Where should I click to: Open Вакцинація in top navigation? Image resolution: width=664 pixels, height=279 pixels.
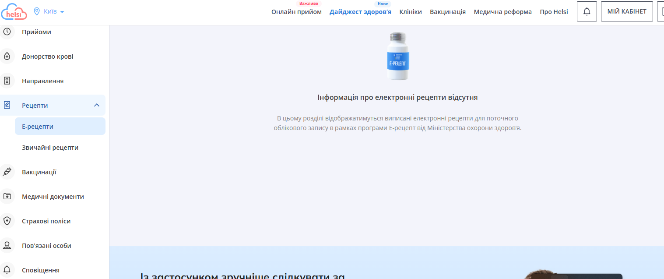pos(448,12)
